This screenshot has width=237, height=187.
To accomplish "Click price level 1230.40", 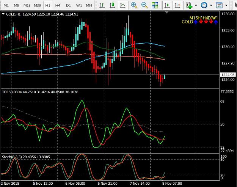I will [x=228, y=47].
